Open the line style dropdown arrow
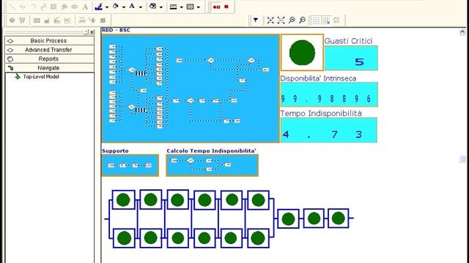The height and width of the screenshot is (263, 469). (181, 7)
